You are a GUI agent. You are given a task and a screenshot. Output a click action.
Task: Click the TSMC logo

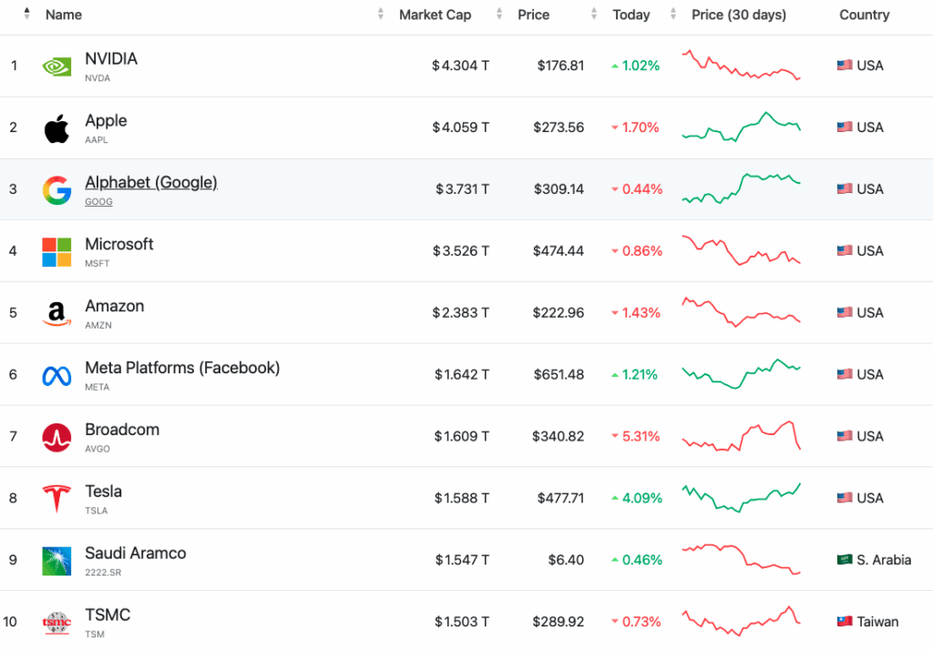coord(56,622)
